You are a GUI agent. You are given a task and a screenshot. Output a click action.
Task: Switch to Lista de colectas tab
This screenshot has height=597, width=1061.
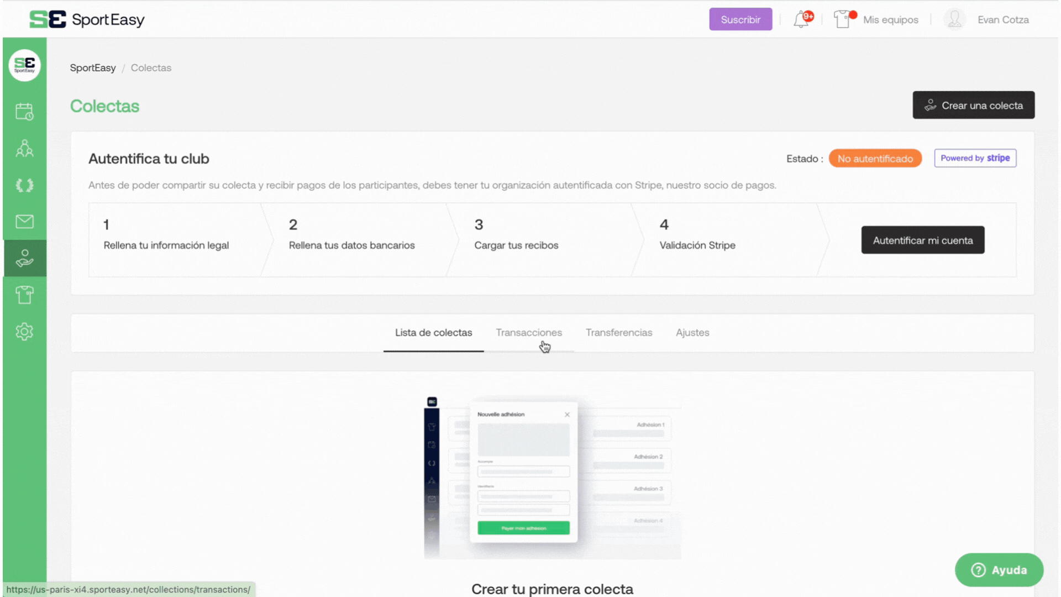[x=433, y=333]
